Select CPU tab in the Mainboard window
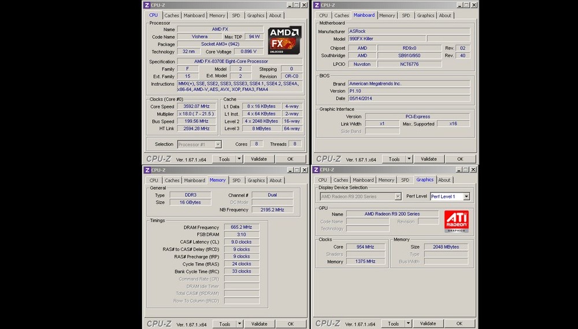Screen dimensions: 578x329 [x=323, y=16]
